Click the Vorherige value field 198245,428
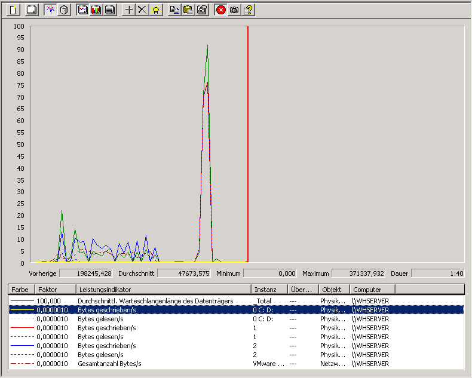The height and width of the screenshot is (378, 472). pos(86,273)
